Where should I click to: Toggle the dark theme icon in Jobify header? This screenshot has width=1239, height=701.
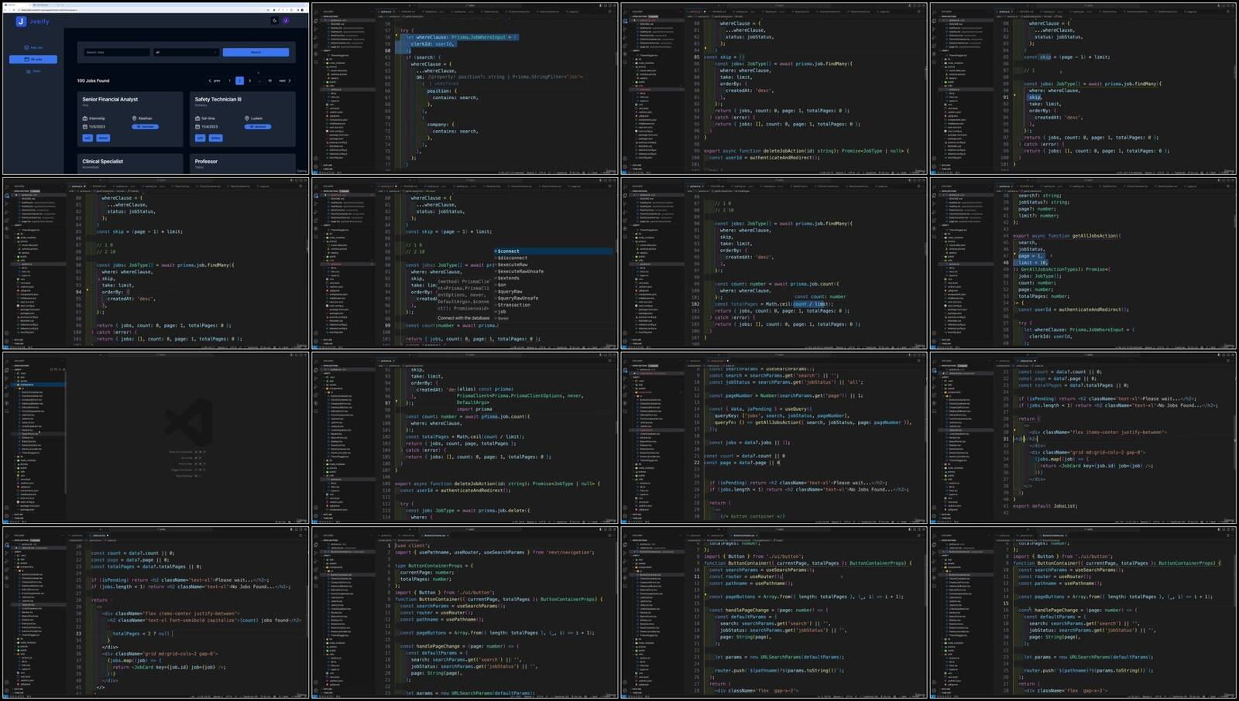coord(274,21)
